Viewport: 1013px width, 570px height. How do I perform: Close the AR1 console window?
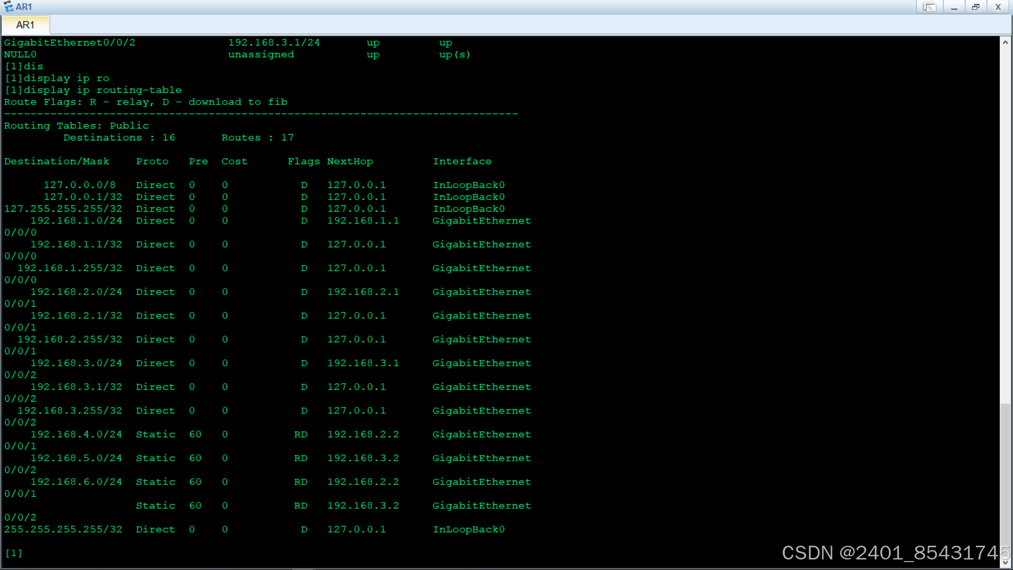(998, 7)
